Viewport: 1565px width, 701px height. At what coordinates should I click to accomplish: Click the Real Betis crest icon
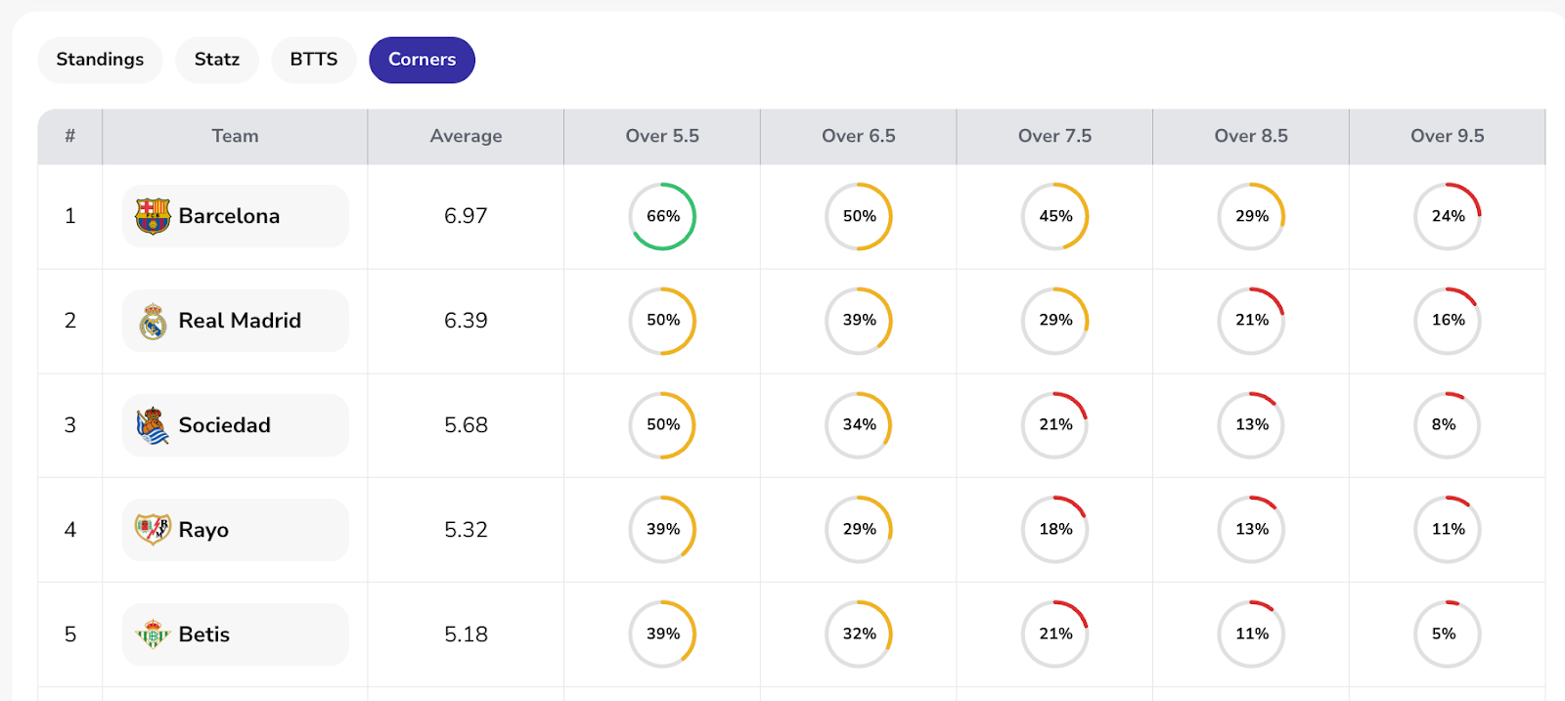(153, 635)
